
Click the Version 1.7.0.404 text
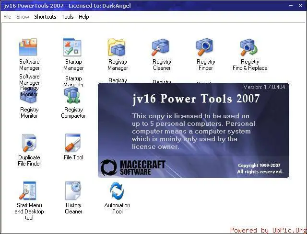pos(264,87)
